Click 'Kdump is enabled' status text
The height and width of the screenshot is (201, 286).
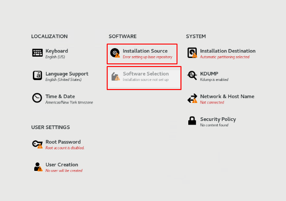(214, 80)
